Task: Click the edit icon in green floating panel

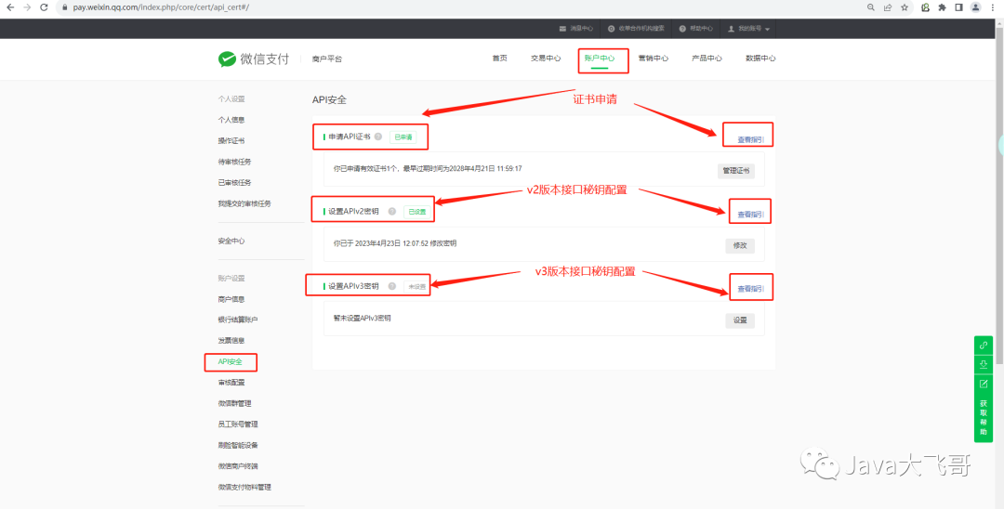Action: (984, 384)
